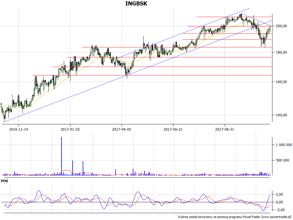Select the 2,00 oscillator axis label
Viewport: 293px width, 220px height.
(x=279, y=195)
